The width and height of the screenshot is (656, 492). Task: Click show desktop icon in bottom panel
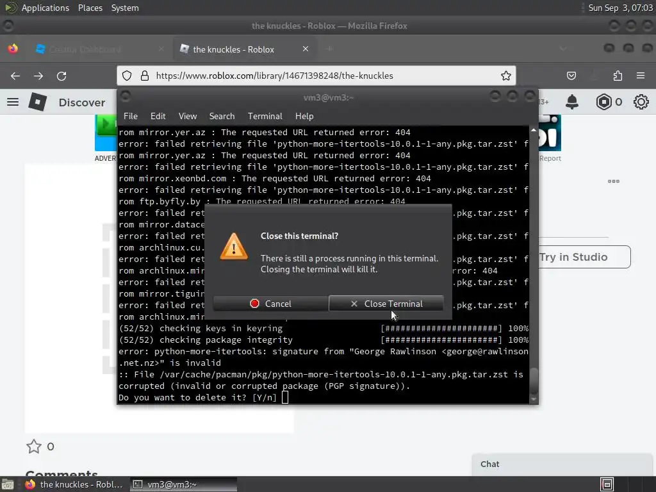(x=8, y=484)
